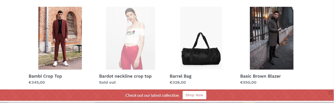The width and height of the screenshot is (334, 103).
Task: Click the €550,00 blazer price
Action: point(248,82)
